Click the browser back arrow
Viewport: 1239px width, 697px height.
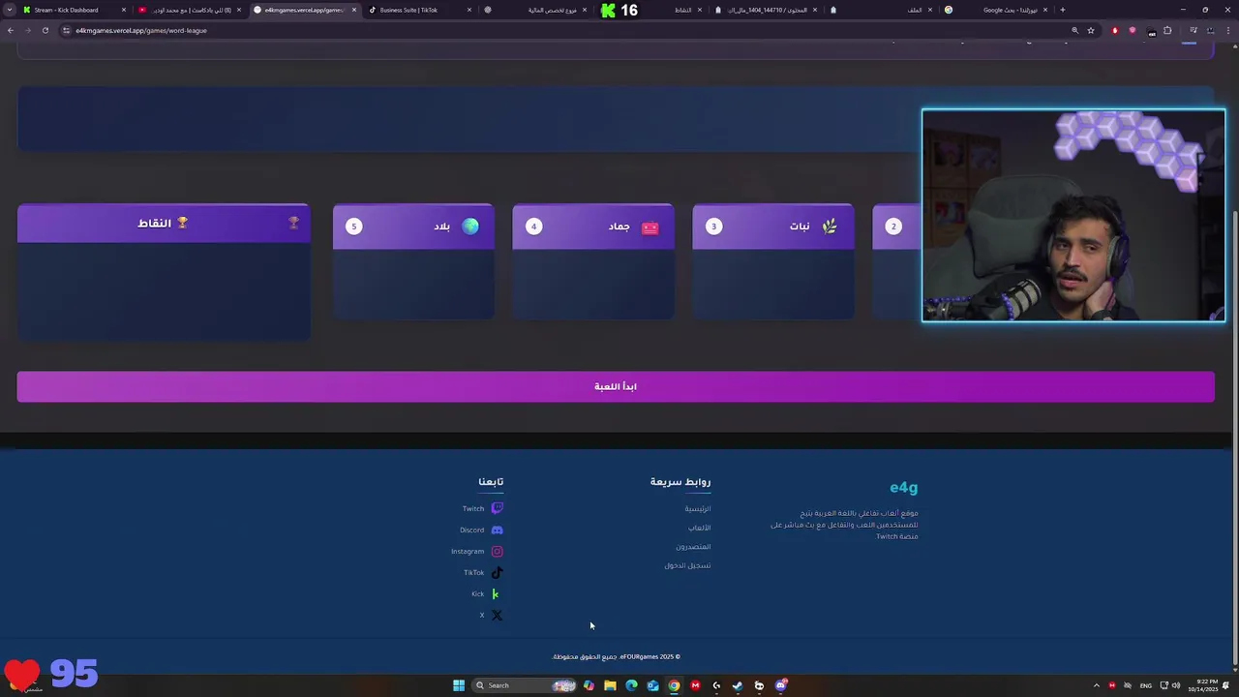[x=11, y=30]
